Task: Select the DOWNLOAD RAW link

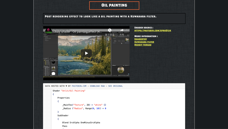Action: 97,86
